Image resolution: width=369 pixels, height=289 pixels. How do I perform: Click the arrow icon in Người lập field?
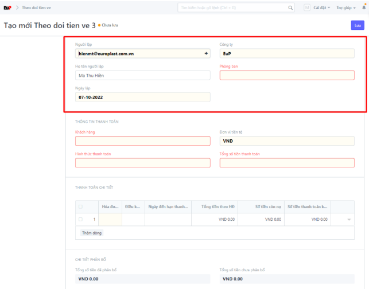point(206,53)
